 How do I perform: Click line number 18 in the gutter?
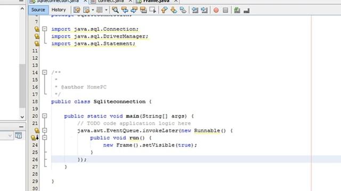click(x=35, y=101)
